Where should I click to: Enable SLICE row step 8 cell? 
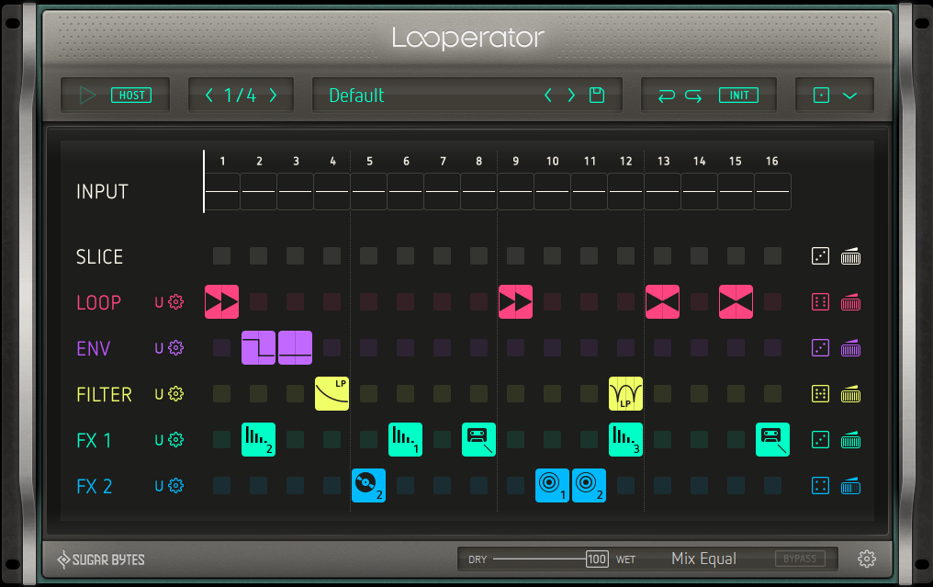tap(478, 256)
